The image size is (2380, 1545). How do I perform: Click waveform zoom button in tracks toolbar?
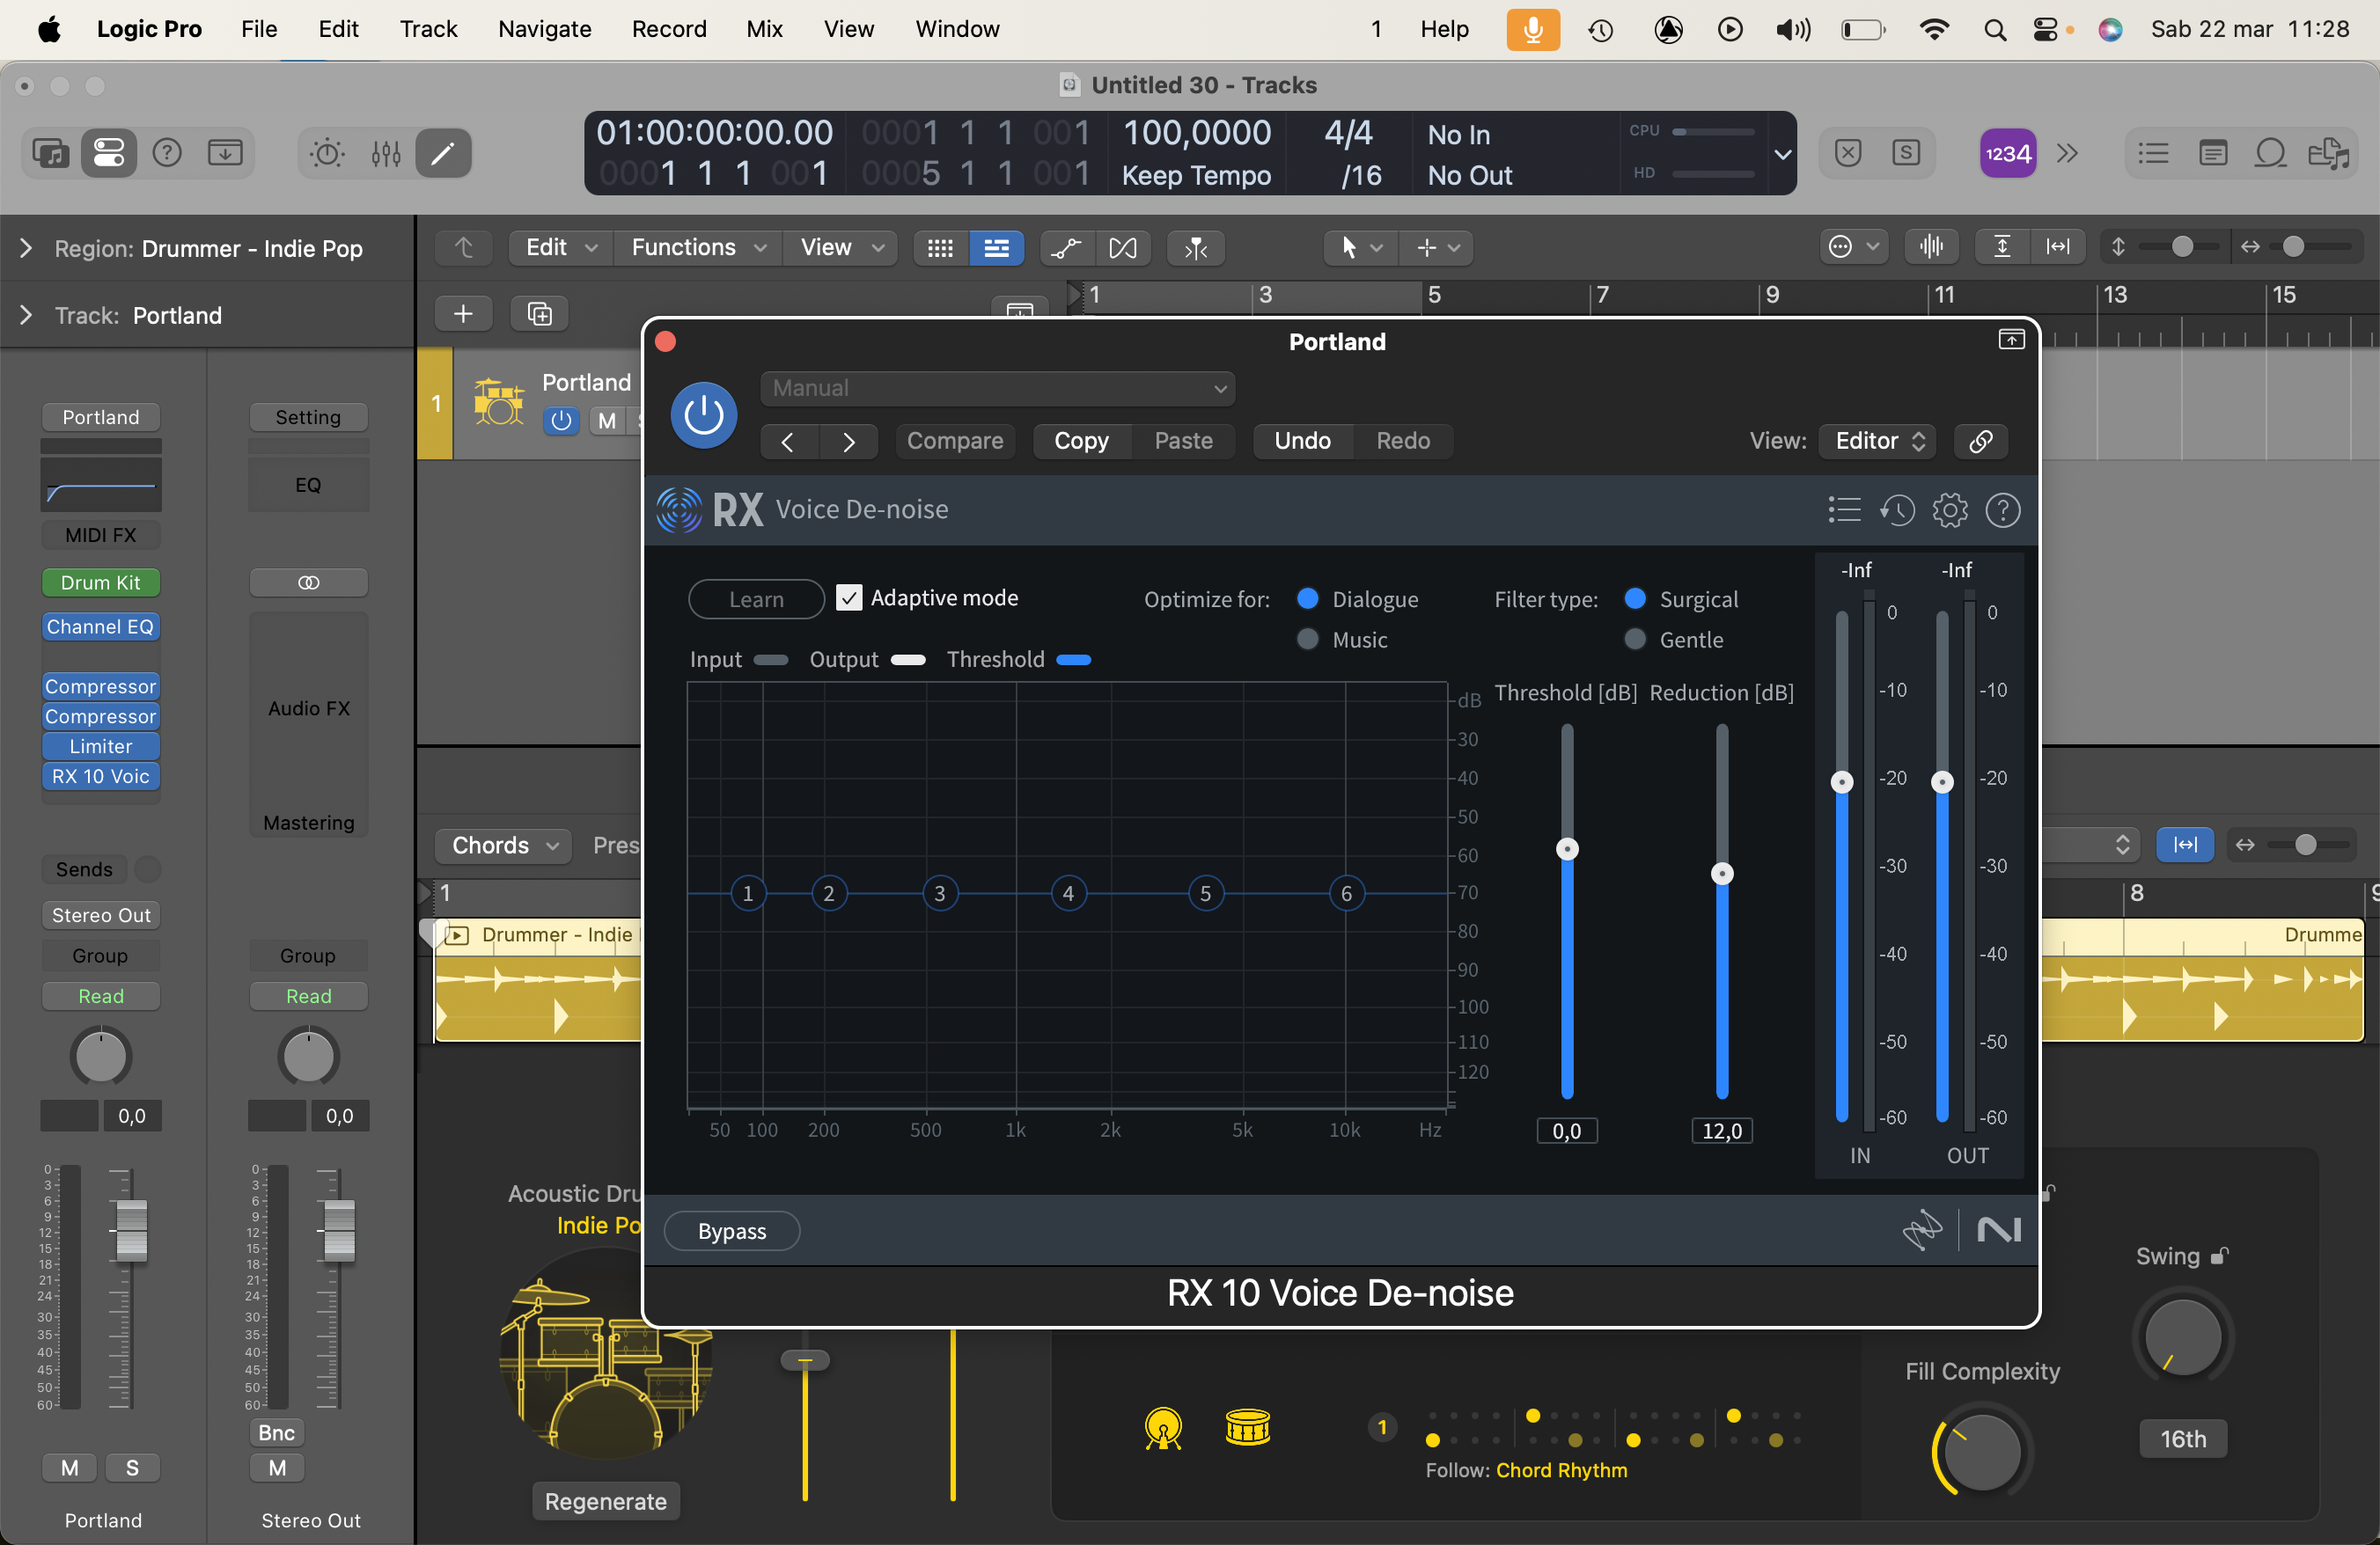[x=1931, y=247]
